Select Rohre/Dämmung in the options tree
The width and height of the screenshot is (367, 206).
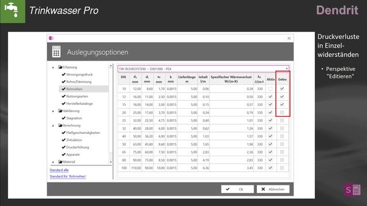[79, 82]
